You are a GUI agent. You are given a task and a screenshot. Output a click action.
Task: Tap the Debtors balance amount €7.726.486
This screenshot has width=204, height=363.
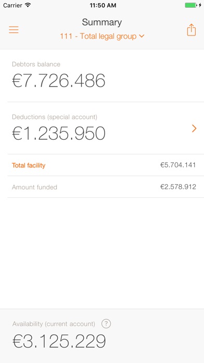pos(59,80)
